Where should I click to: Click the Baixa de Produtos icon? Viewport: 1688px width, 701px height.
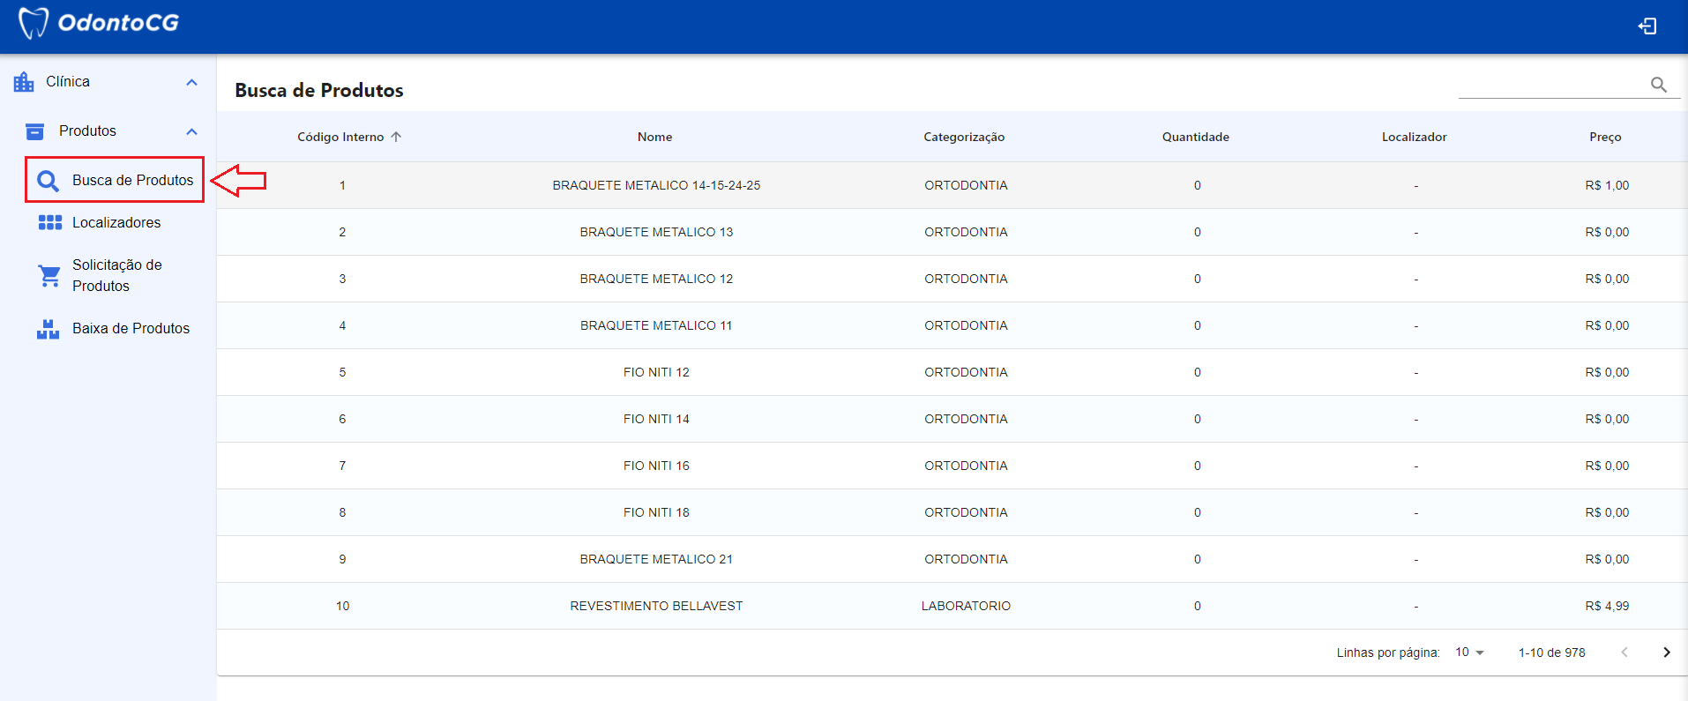pos(48,329)
